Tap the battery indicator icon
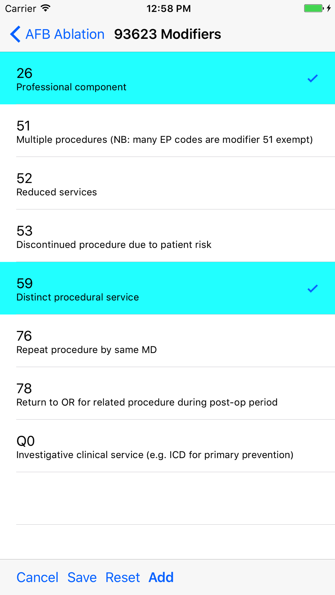 tap(313, 8)
